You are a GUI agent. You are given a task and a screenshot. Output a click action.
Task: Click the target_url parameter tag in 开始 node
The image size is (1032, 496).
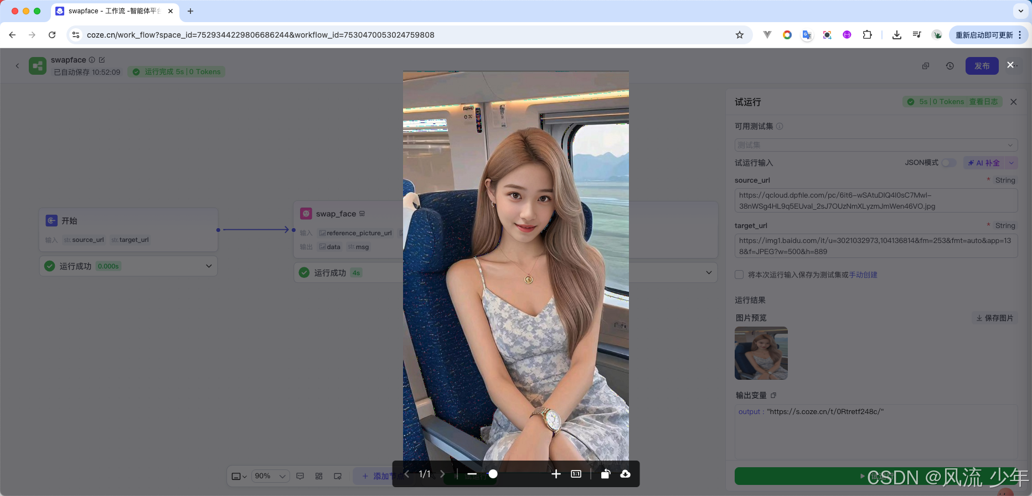click(x=130, y=240)
